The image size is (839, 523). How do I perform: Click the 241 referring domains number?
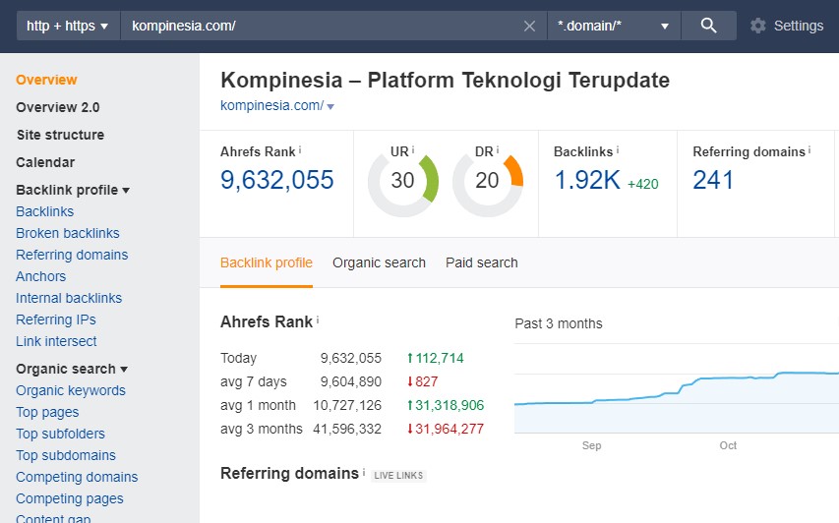(x=713, y=180)
